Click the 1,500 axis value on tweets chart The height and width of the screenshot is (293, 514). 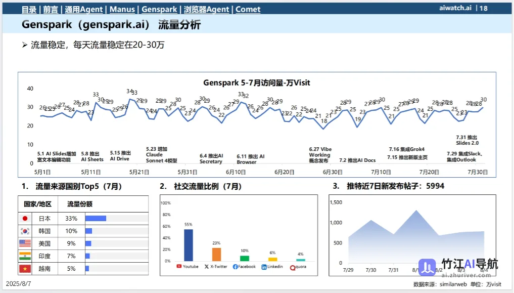[336, 202]
